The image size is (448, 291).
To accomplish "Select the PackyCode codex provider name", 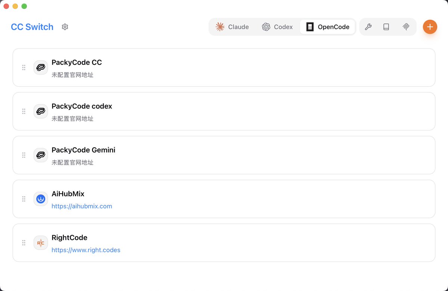I will (82, 106).
